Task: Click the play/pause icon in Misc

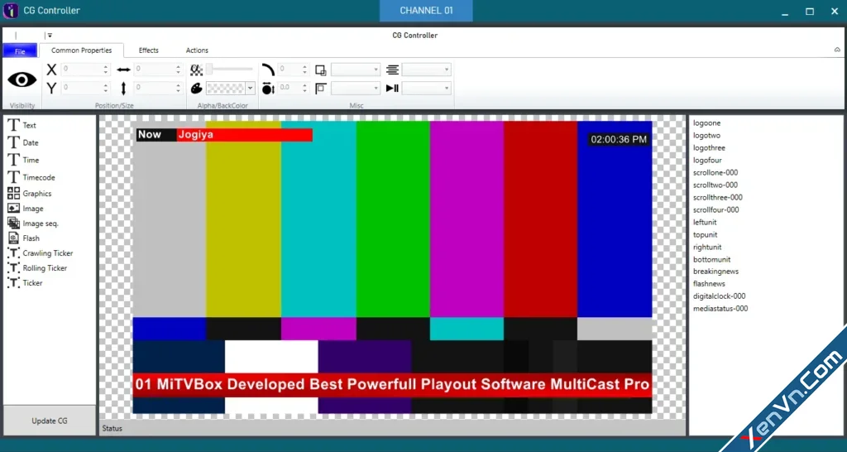Action: pos(393,88)
